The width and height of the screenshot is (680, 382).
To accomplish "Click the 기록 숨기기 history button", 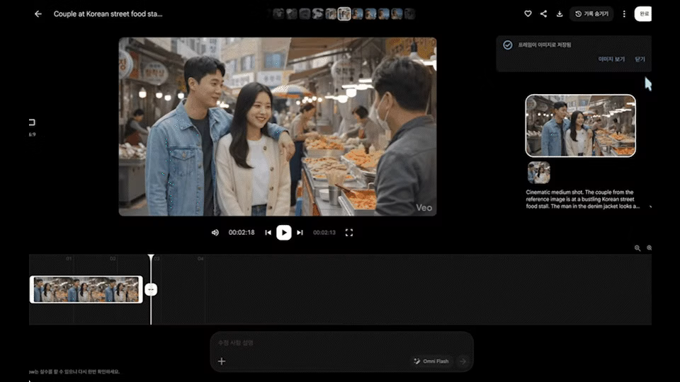I will (x=591, y=14).
